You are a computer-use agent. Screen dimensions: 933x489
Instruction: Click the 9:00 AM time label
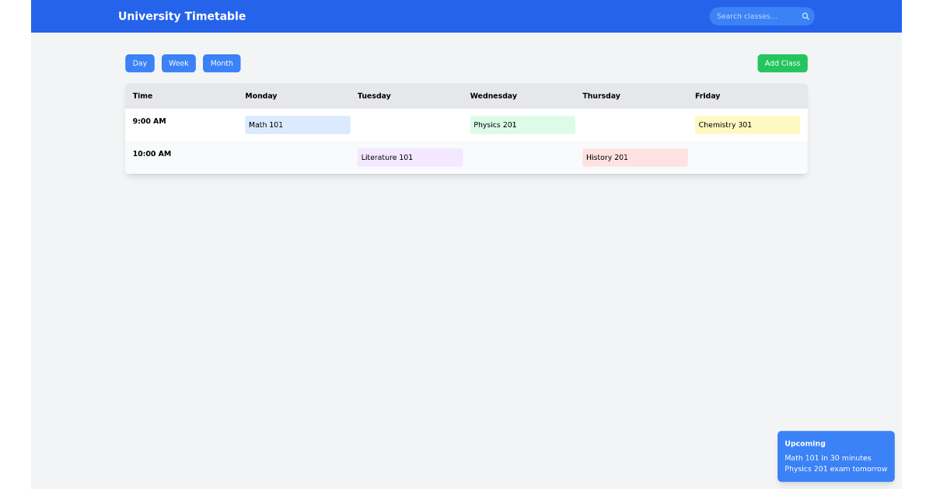click(x=149, y=120)
